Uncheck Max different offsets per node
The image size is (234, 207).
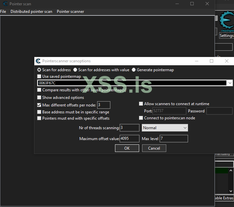[x=39, y=105]
